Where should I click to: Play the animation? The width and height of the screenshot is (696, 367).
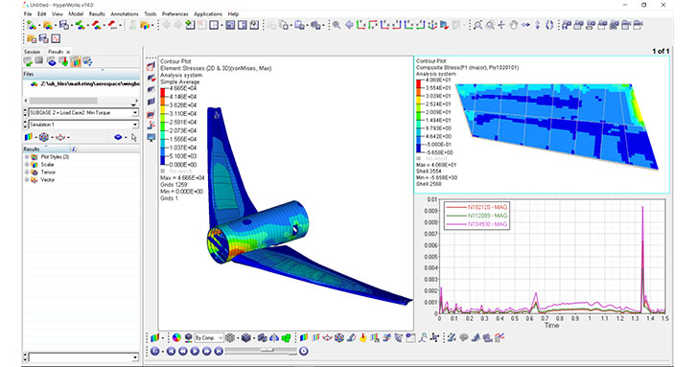[x=195, y=351]
